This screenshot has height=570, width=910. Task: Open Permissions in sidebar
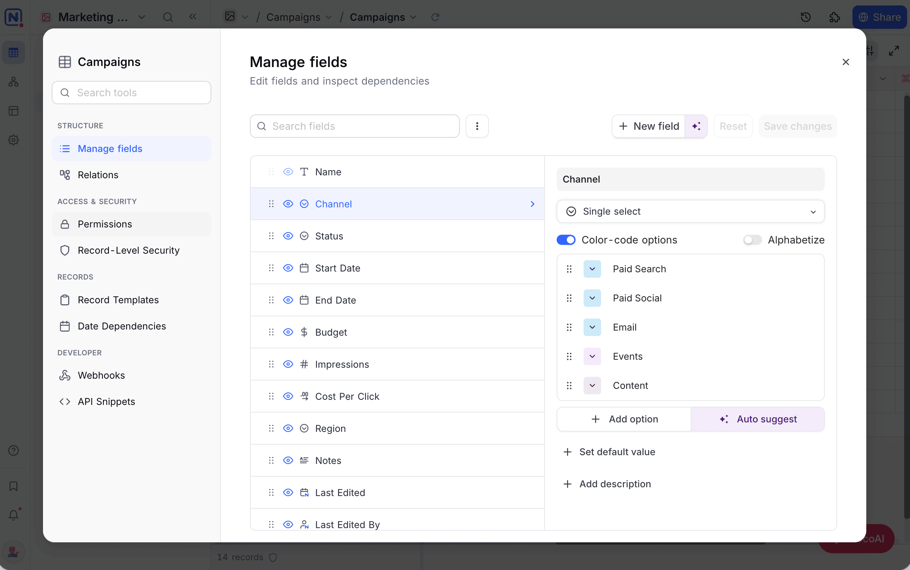tap(131, 224)
